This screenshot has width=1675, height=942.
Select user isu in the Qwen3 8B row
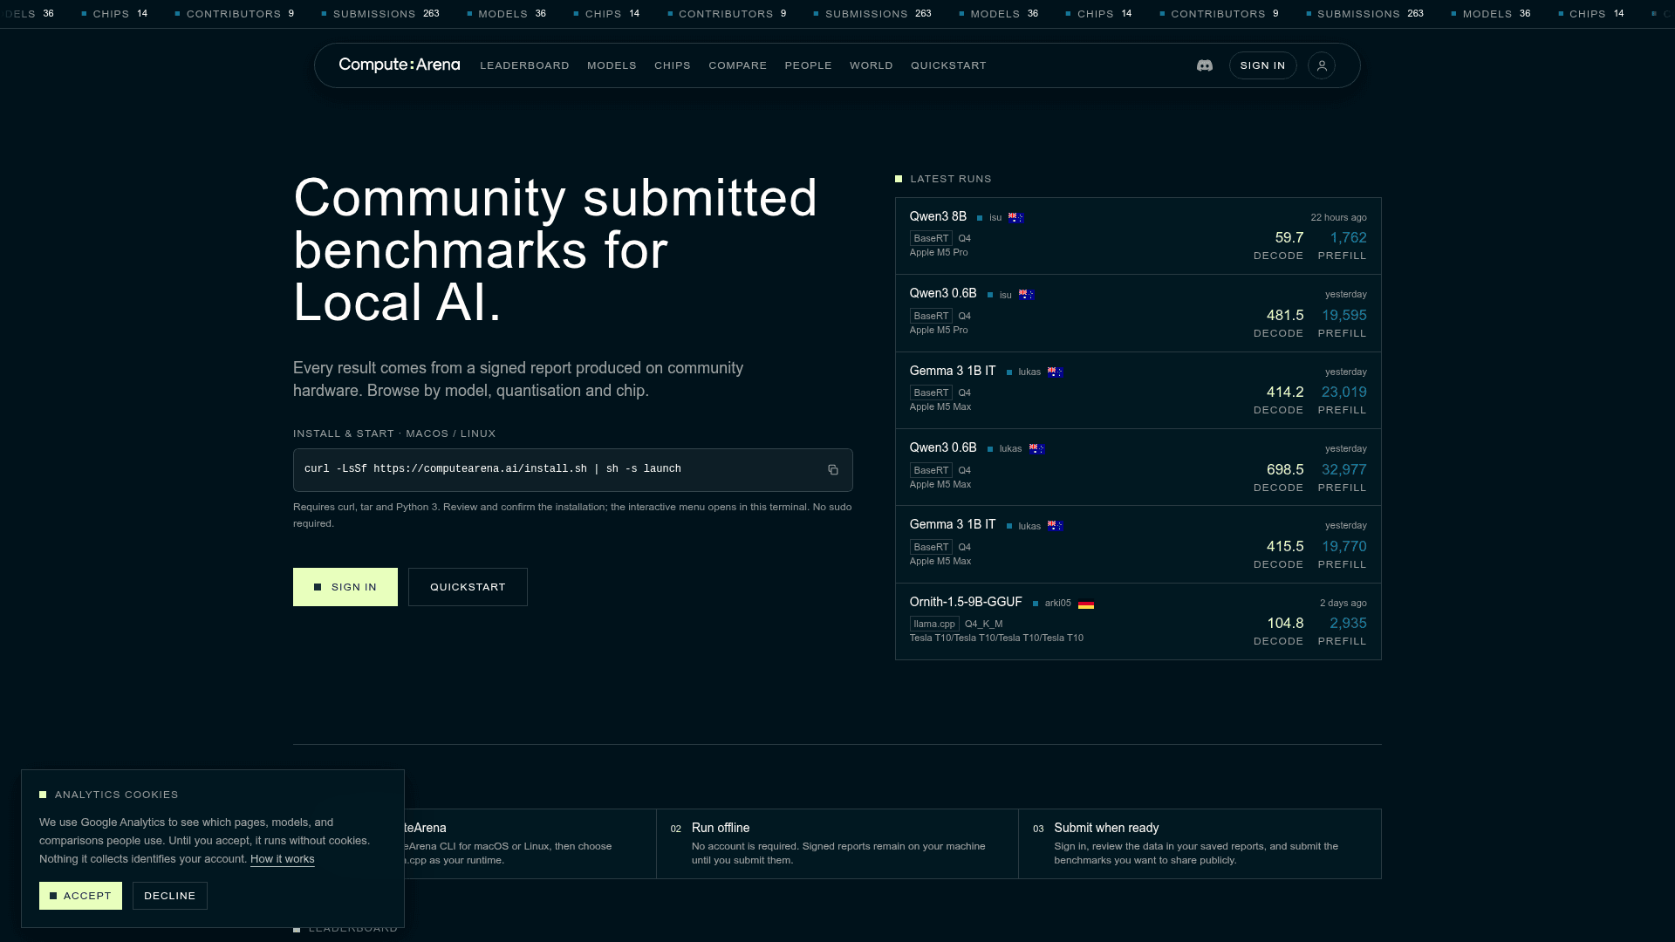995,217
